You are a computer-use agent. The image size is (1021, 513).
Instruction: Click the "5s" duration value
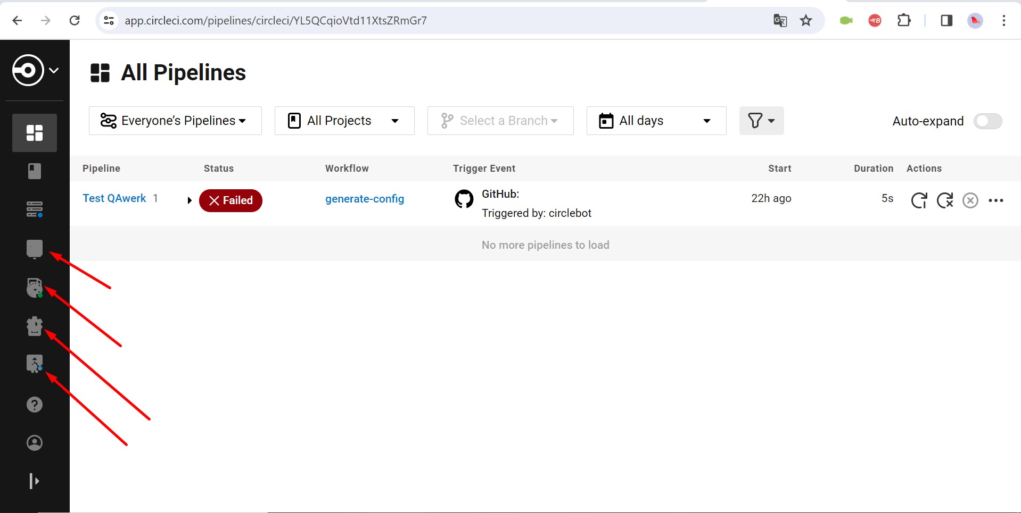pos(887,198)
